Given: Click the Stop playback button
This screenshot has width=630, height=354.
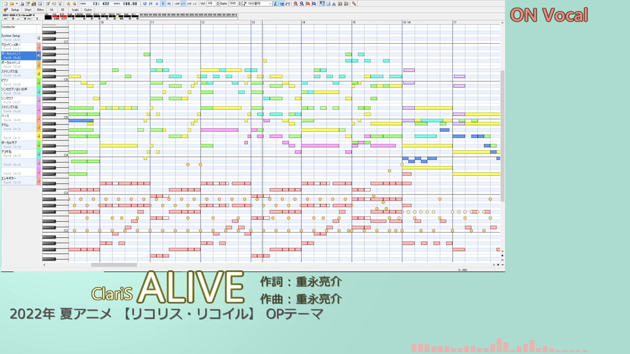Looking at the screenshot, I should (157, 4).
